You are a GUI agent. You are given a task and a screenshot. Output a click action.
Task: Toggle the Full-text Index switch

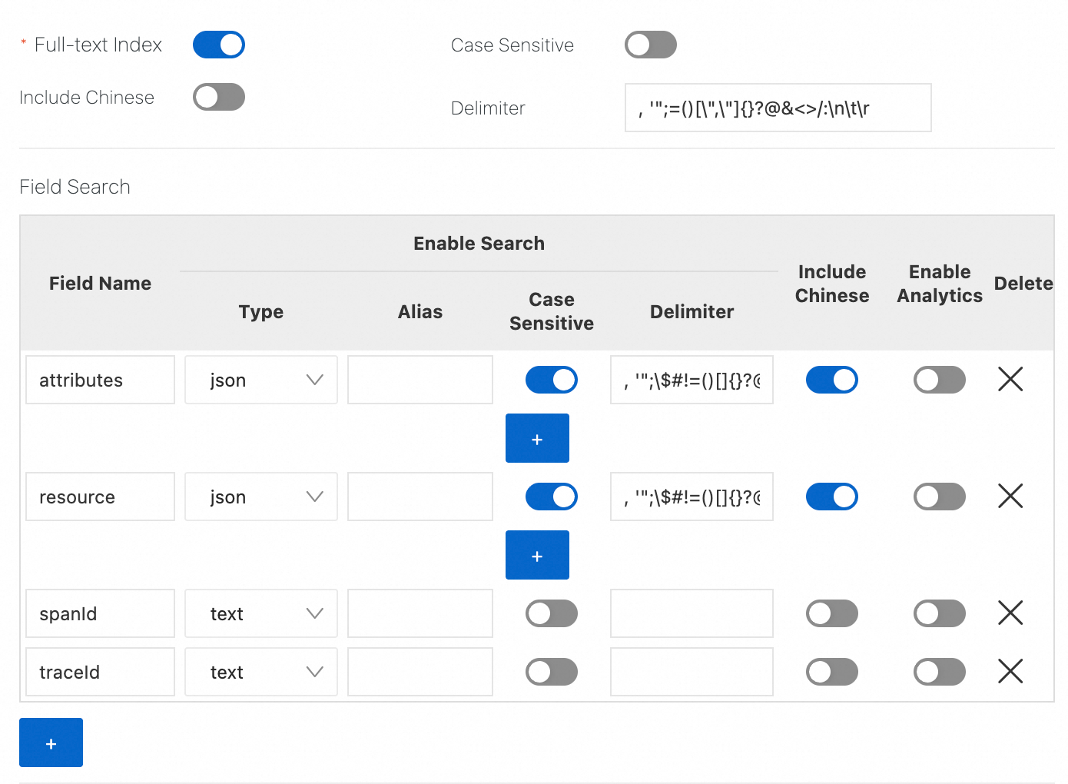(x=219, y=45)
